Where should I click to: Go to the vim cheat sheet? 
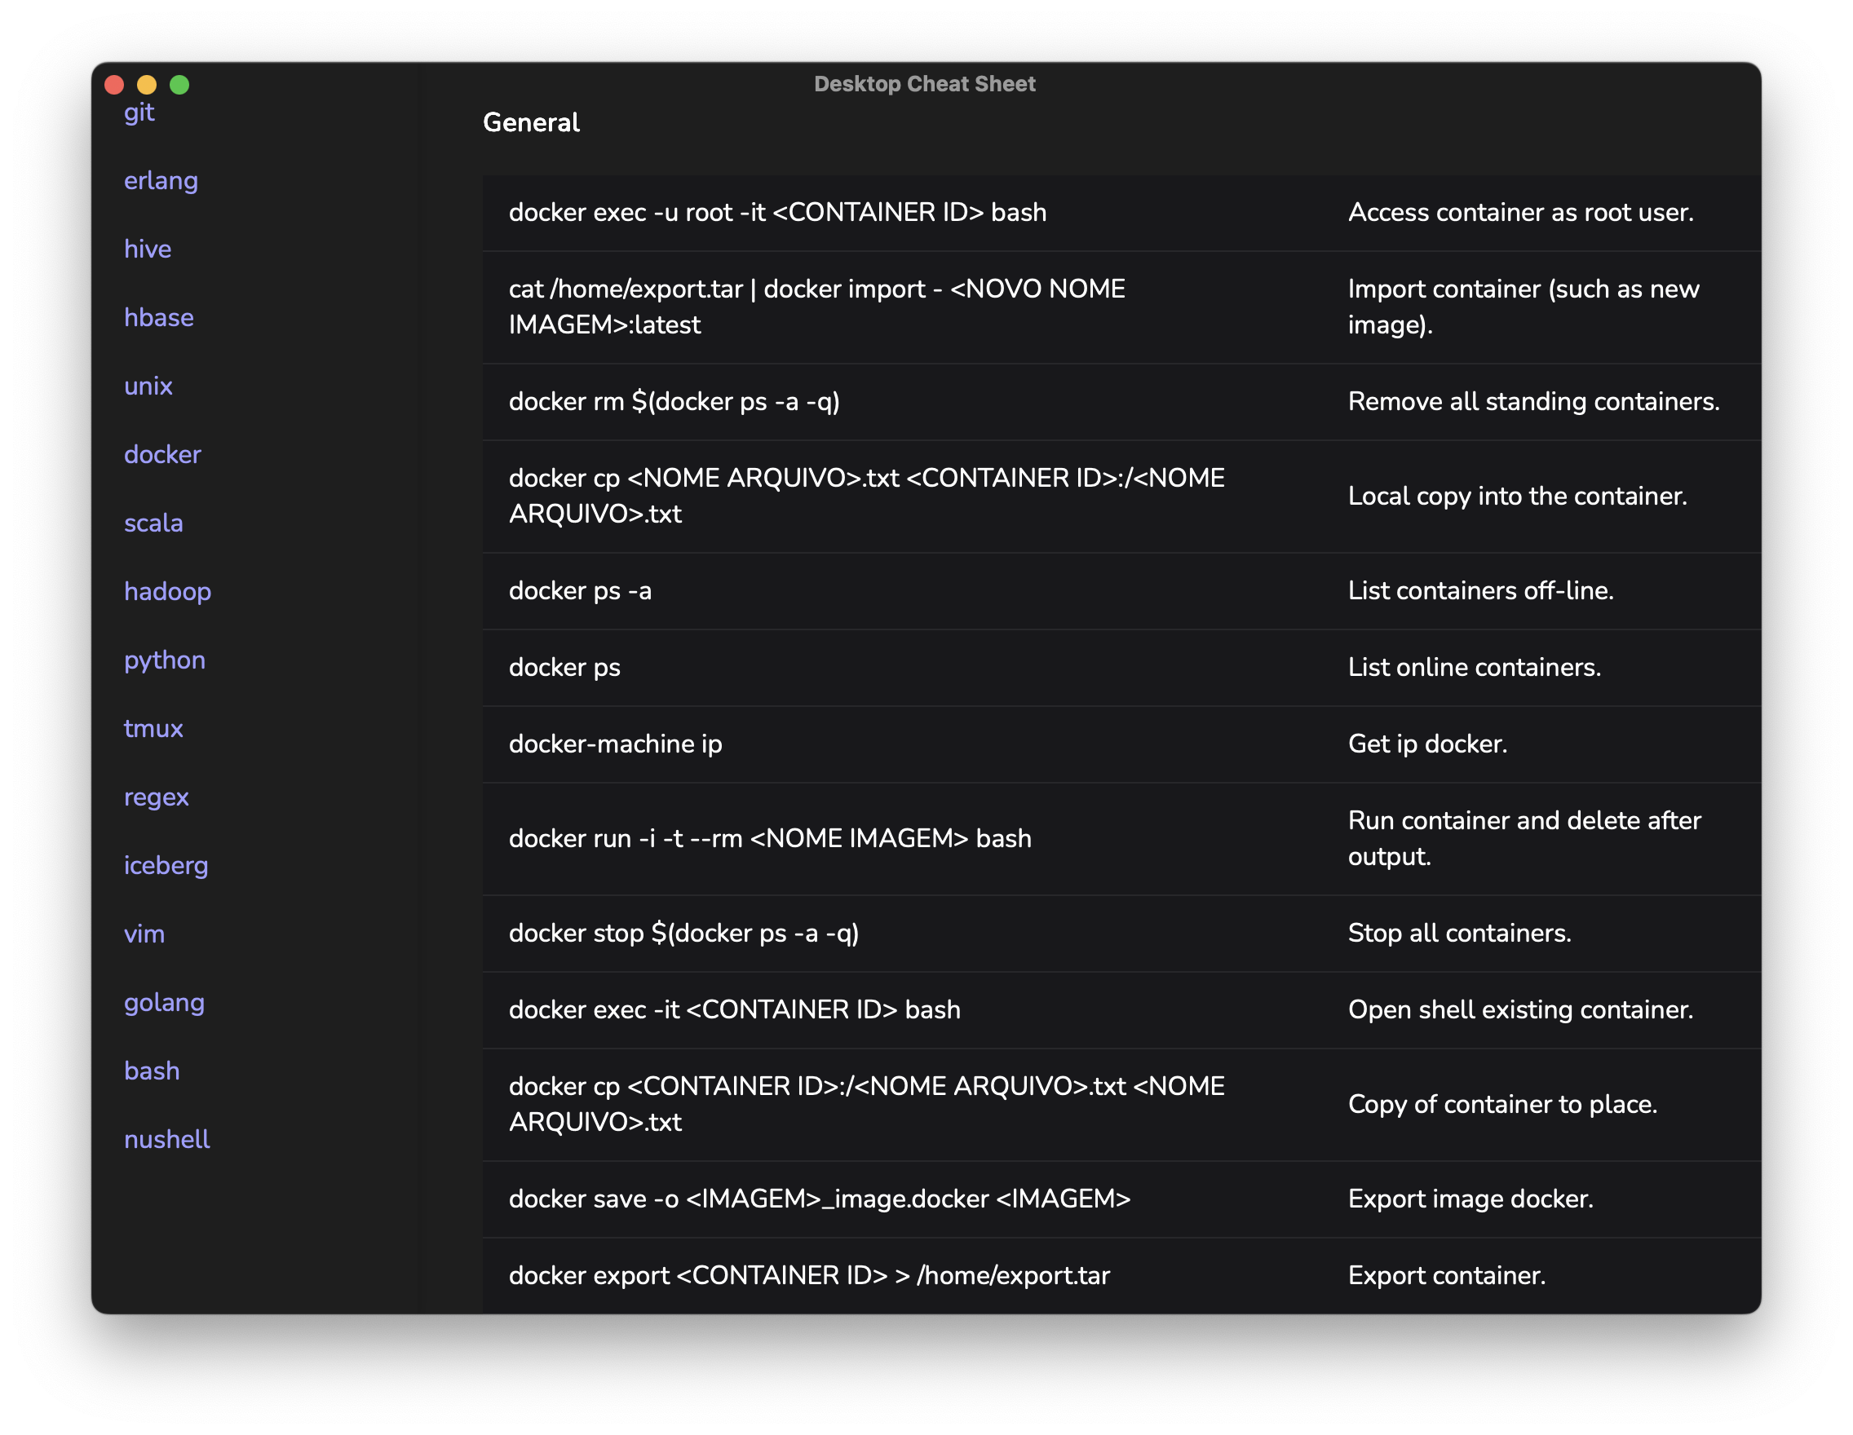(144, 934)
